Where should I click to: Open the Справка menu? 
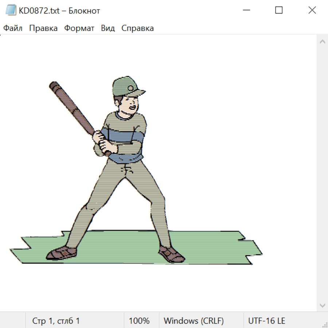(x=137, y=28)
